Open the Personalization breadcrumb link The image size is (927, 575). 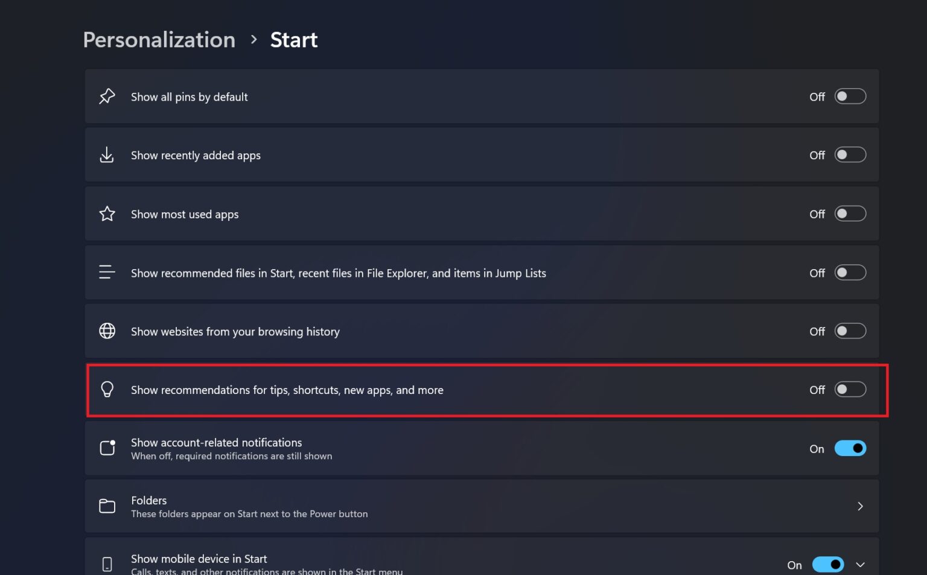159,40
